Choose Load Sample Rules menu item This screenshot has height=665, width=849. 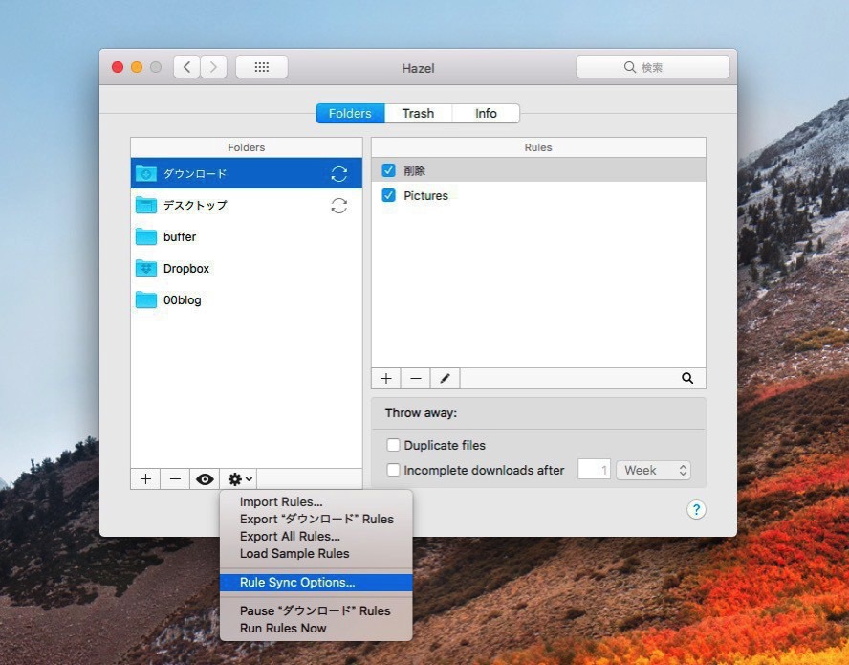point(316,554)
